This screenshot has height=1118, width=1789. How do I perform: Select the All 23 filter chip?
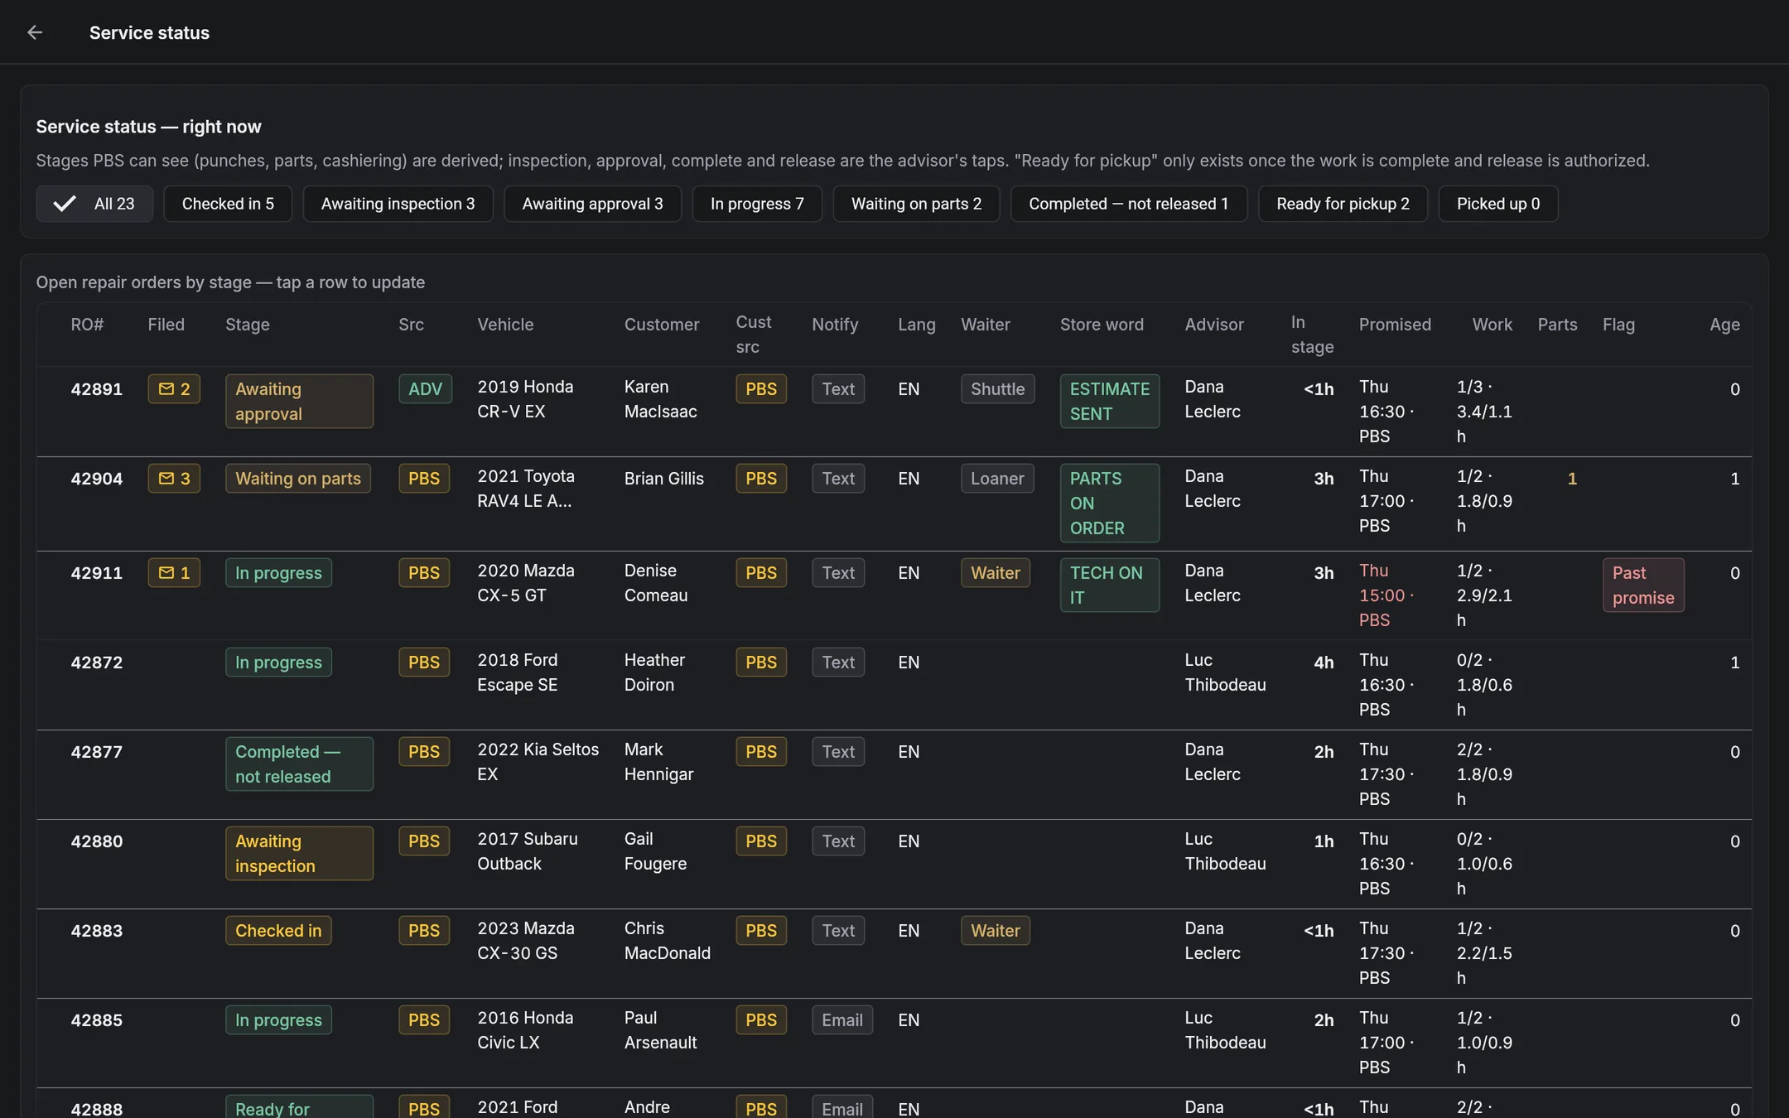[x=94, y=204]
